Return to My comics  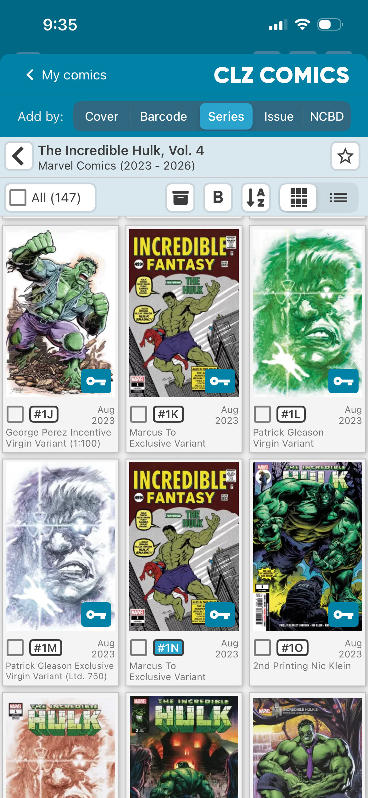pos(67,75)
